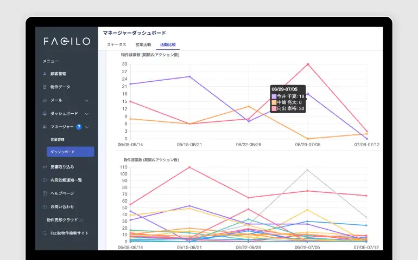Viewport: 418px width, 260px height.
Task: Expand the メール menu chevron
Action: point(87,100)
